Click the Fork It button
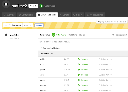The height and width of the screenshot is (92, 128). [33, 6]
